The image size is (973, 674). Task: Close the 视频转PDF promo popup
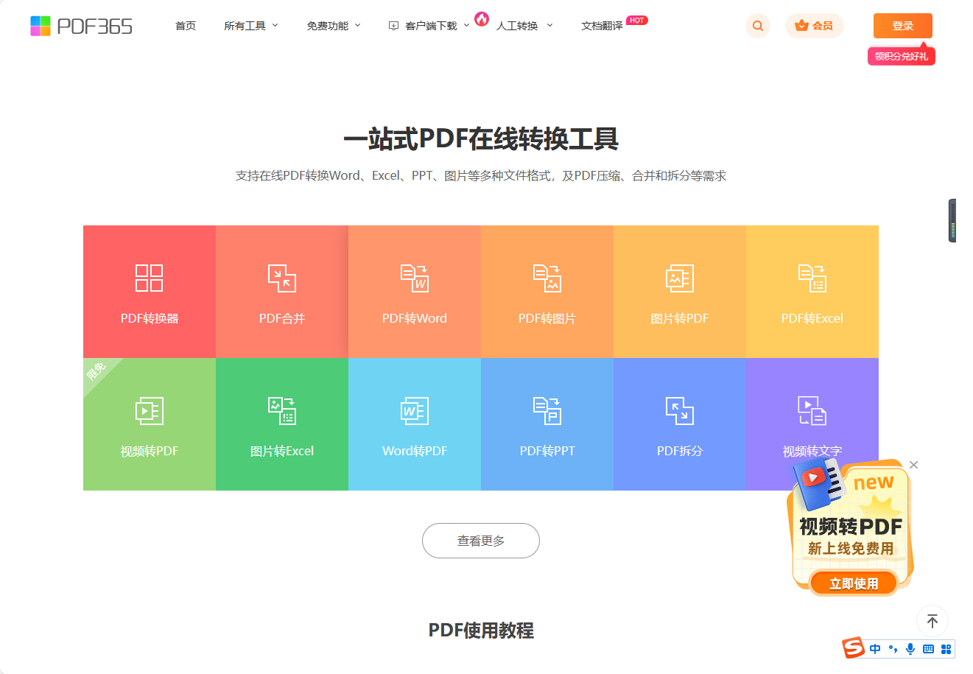click(x=913, y=465)
